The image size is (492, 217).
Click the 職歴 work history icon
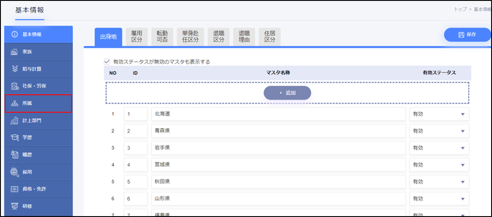[14, 155]
